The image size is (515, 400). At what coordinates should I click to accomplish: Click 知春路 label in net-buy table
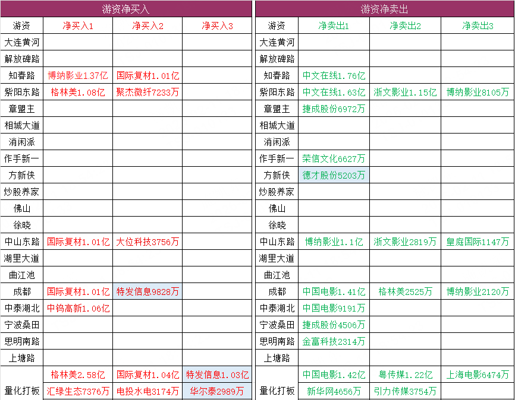tap(21, 75)
